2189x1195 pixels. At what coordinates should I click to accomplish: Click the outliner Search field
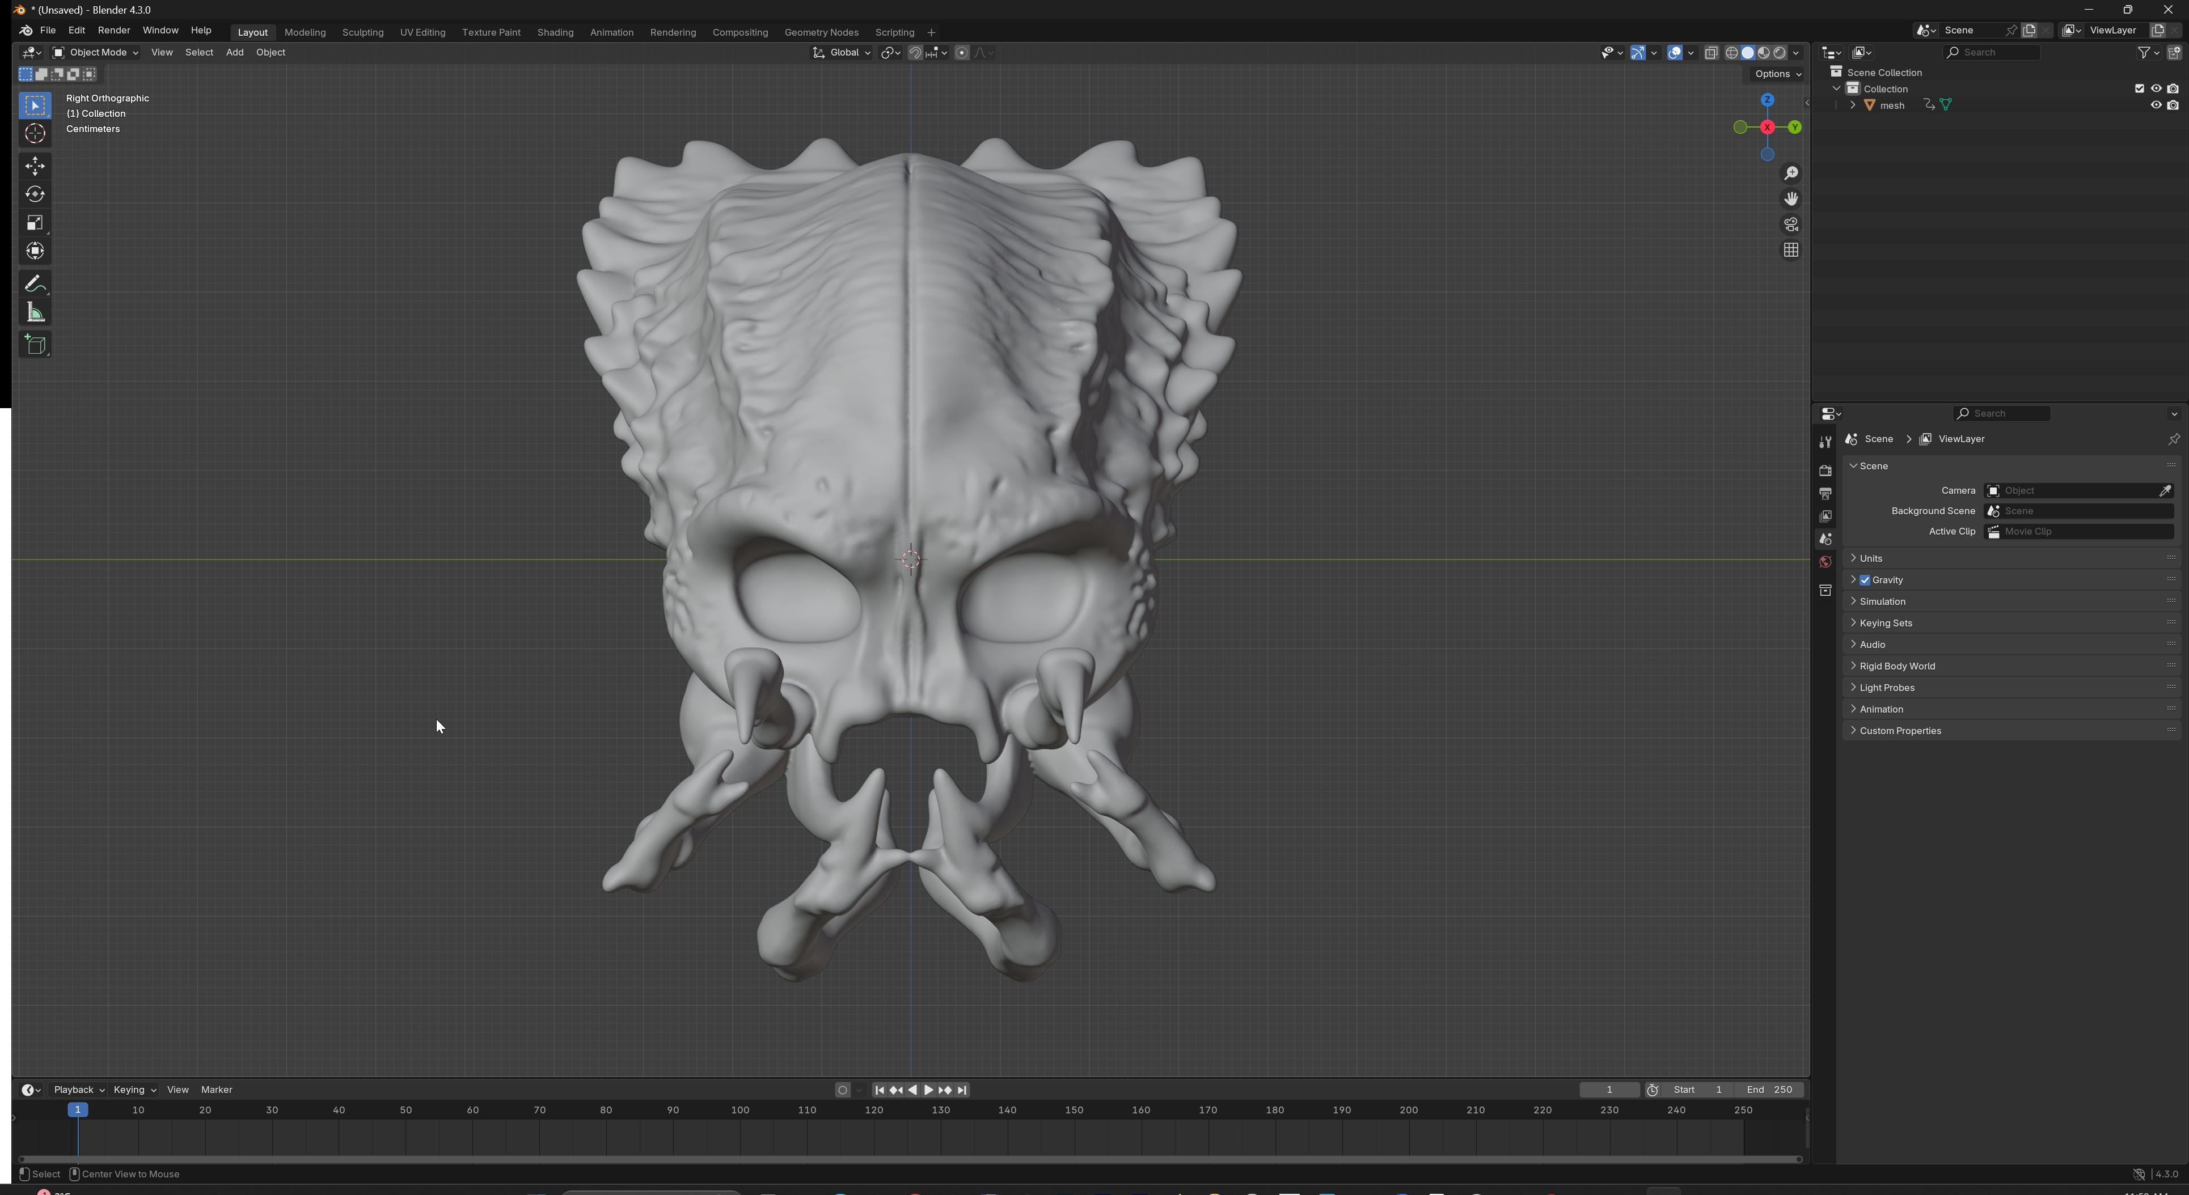click(1991, 53)
